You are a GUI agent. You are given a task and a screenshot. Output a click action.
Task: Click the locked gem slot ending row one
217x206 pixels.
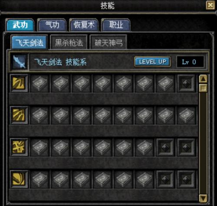click(186, 83)
